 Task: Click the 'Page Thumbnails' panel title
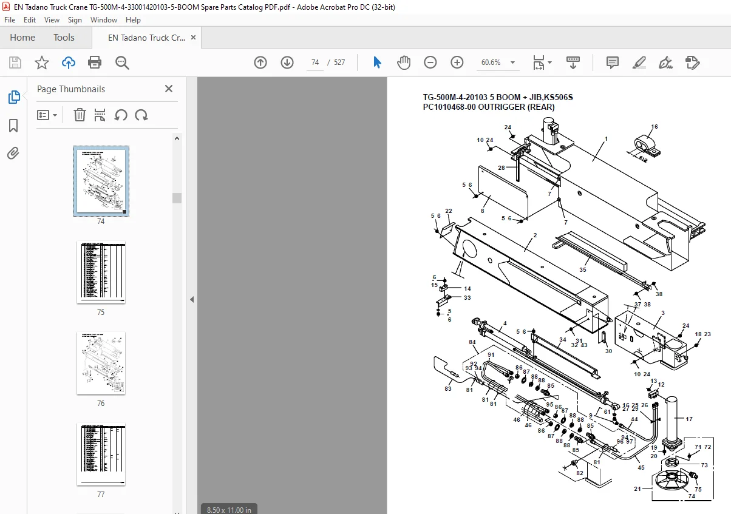[71, 89]
